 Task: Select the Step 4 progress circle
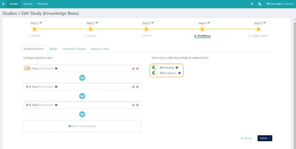202,29
